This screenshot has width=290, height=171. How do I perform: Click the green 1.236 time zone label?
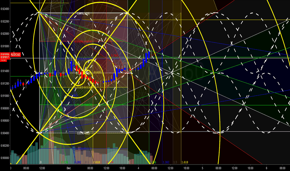tap(153, 162)
